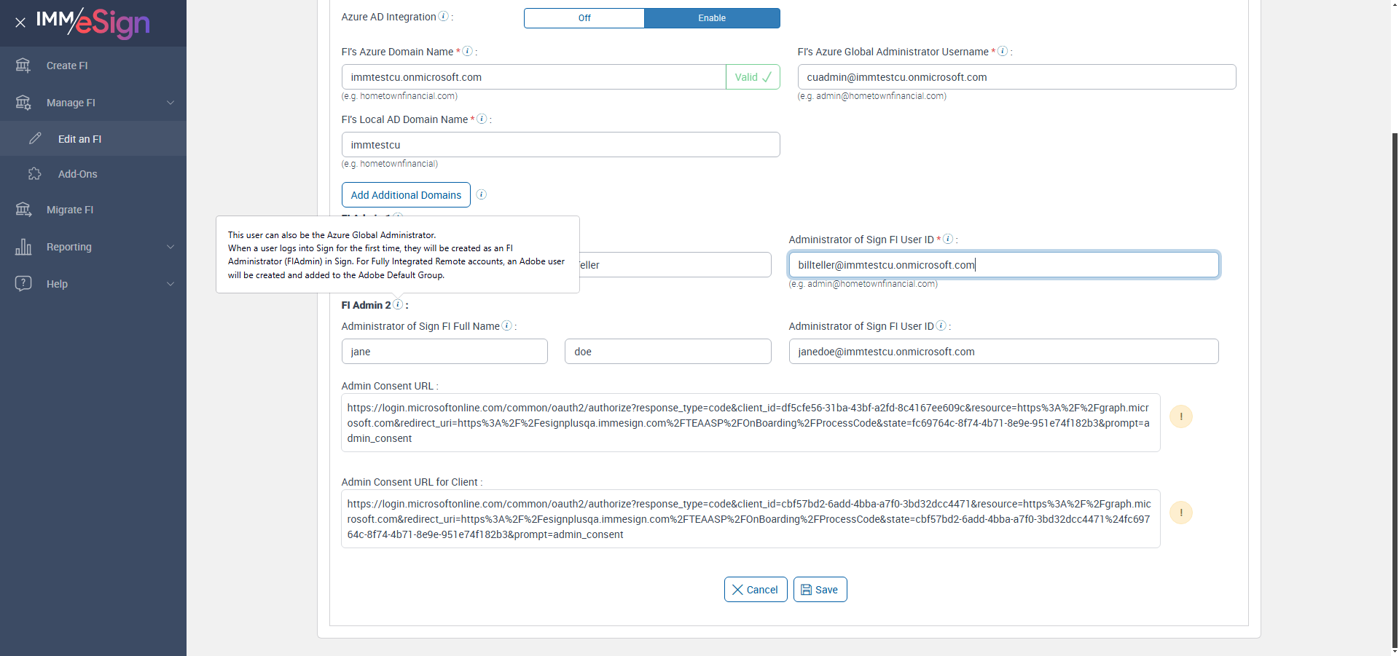Expand the Manage FI menu chevron
1399x656 pixels.
171,103
